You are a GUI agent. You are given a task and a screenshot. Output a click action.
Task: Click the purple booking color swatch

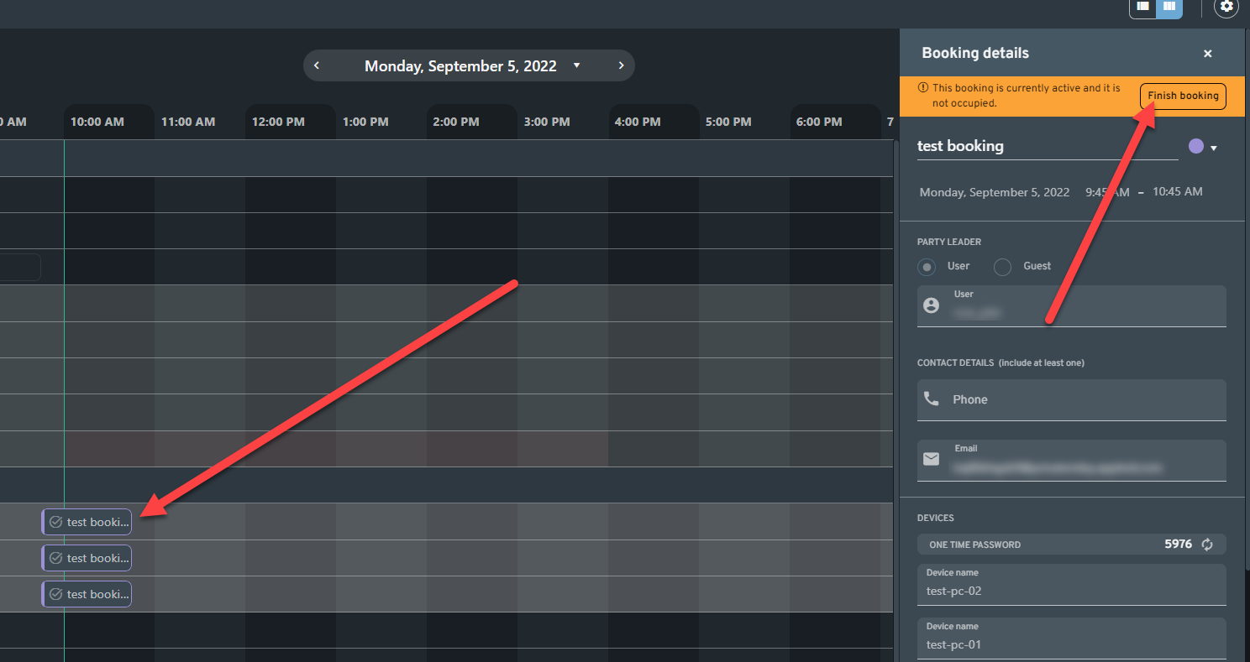1195,147
